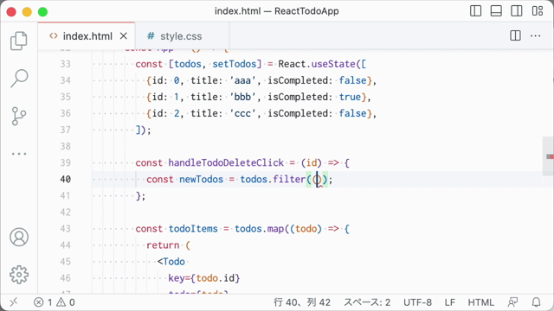Image resolution: width=554 pixels, height=311 pixels.
Task: Change end of line sequence LF
Action: pos(450,302)
